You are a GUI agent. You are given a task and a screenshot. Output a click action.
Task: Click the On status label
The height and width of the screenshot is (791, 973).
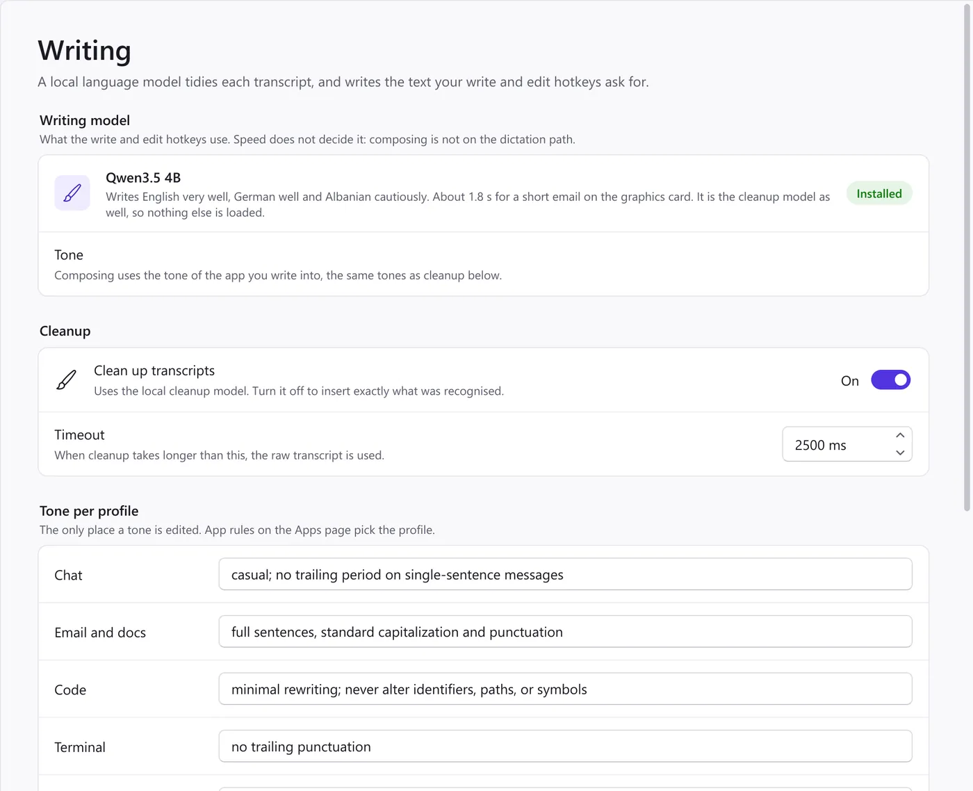850,381
